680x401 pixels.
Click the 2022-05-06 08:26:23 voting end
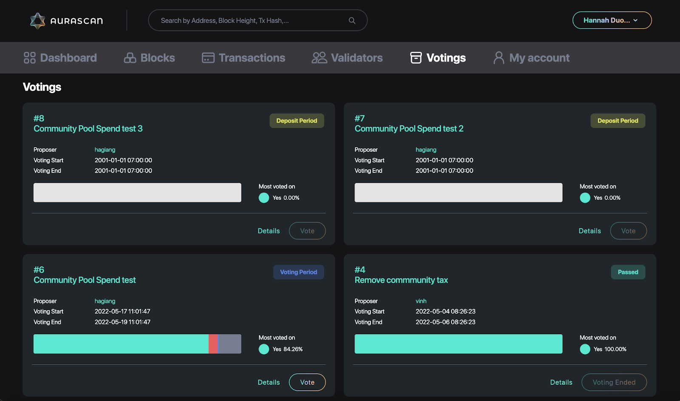[x=445, y=322]
